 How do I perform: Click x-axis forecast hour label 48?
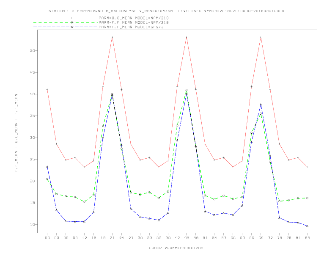coord(196,238)
